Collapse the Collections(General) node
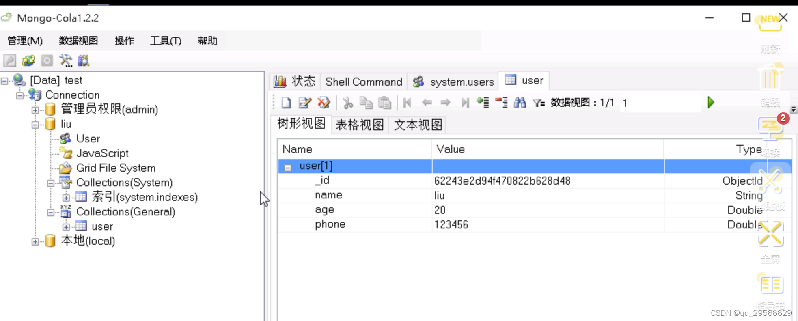Viewport: 798px width, 321px height. coord(51,213)
